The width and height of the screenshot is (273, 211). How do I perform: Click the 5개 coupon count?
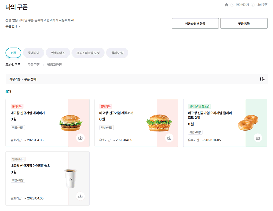8,92
